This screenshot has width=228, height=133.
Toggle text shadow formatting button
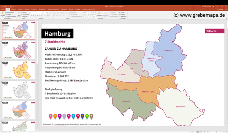coord(37,16)
